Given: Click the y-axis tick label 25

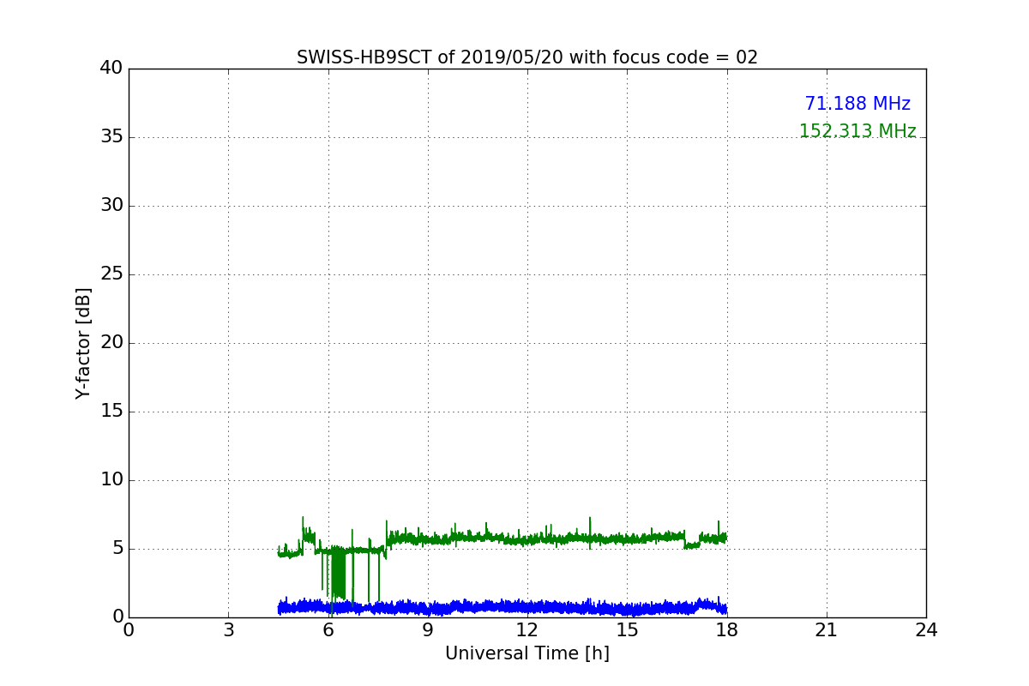Looking at the screenshot, I should point(111,274).
